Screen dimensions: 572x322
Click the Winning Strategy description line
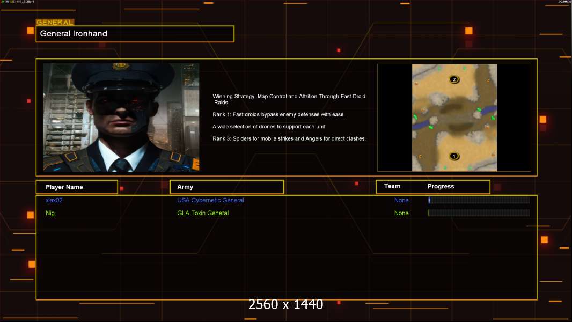coord(289,99)
